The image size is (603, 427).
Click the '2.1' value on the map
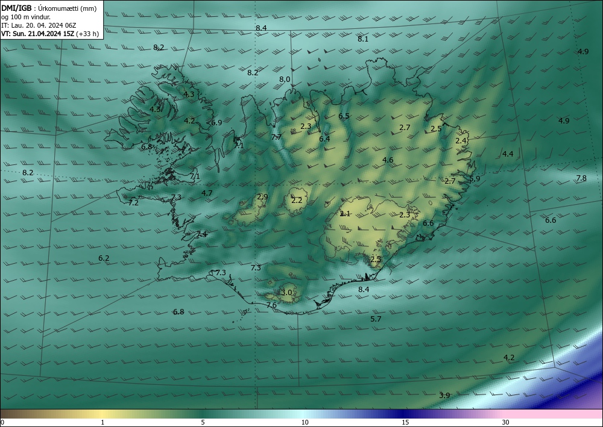(x=346, y=213)
